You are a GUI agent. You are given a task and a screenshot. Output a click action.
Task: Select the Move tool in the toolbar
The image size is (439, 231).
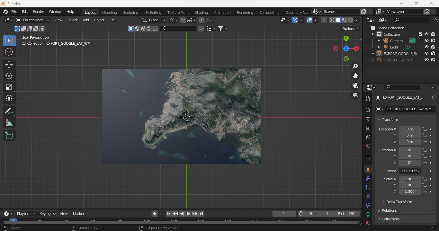pos(9,65)
